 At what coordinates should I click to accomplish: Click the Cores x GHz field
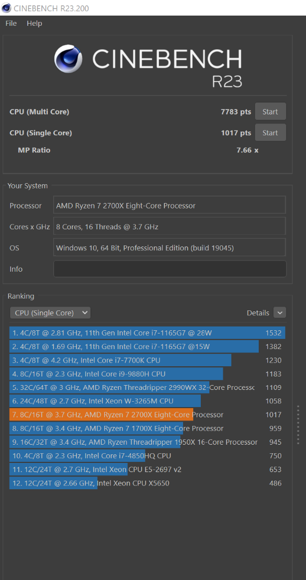pyautogui.click(x=170, y=227)
